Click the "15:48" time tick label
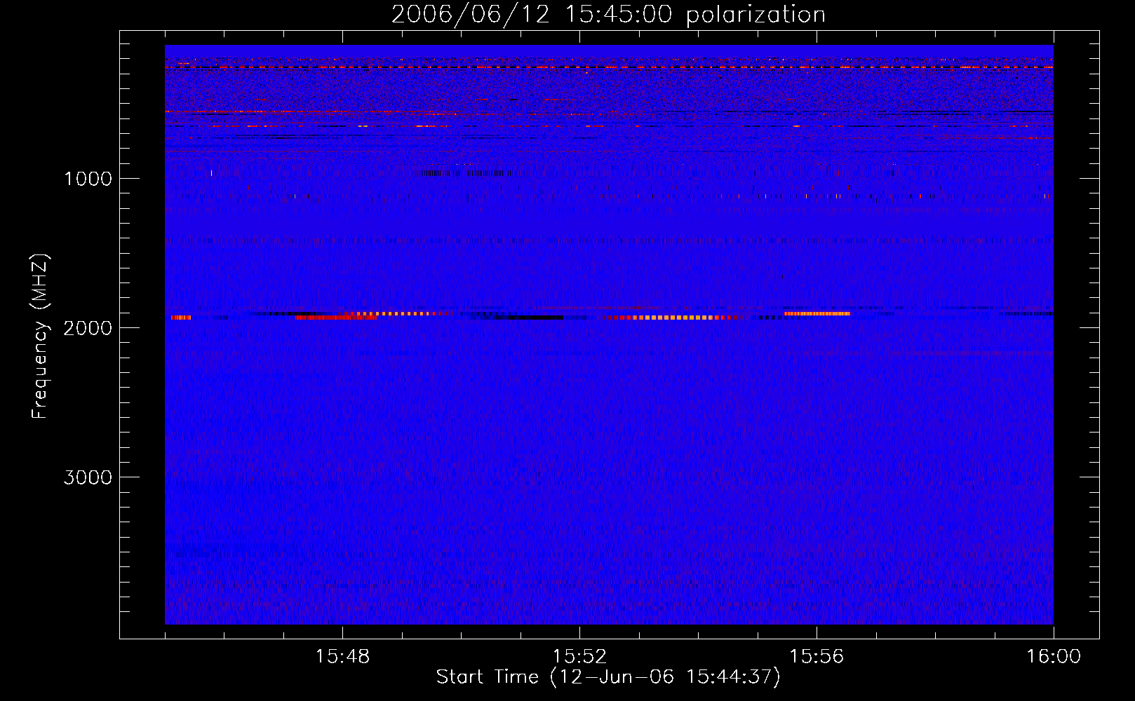The width and height of the screenshot is (1135, 701). coord(342,657)
